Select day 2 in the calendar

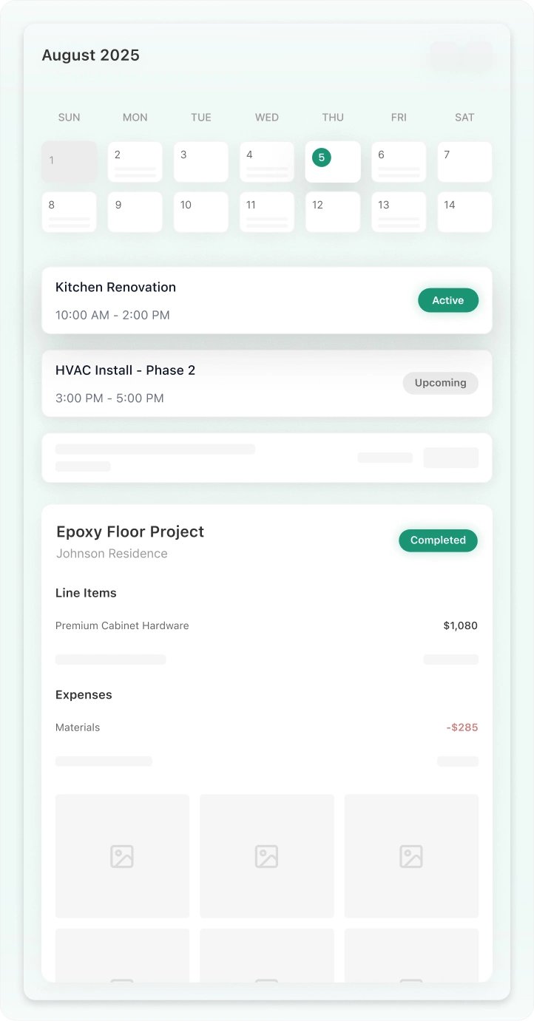[135, 161]
